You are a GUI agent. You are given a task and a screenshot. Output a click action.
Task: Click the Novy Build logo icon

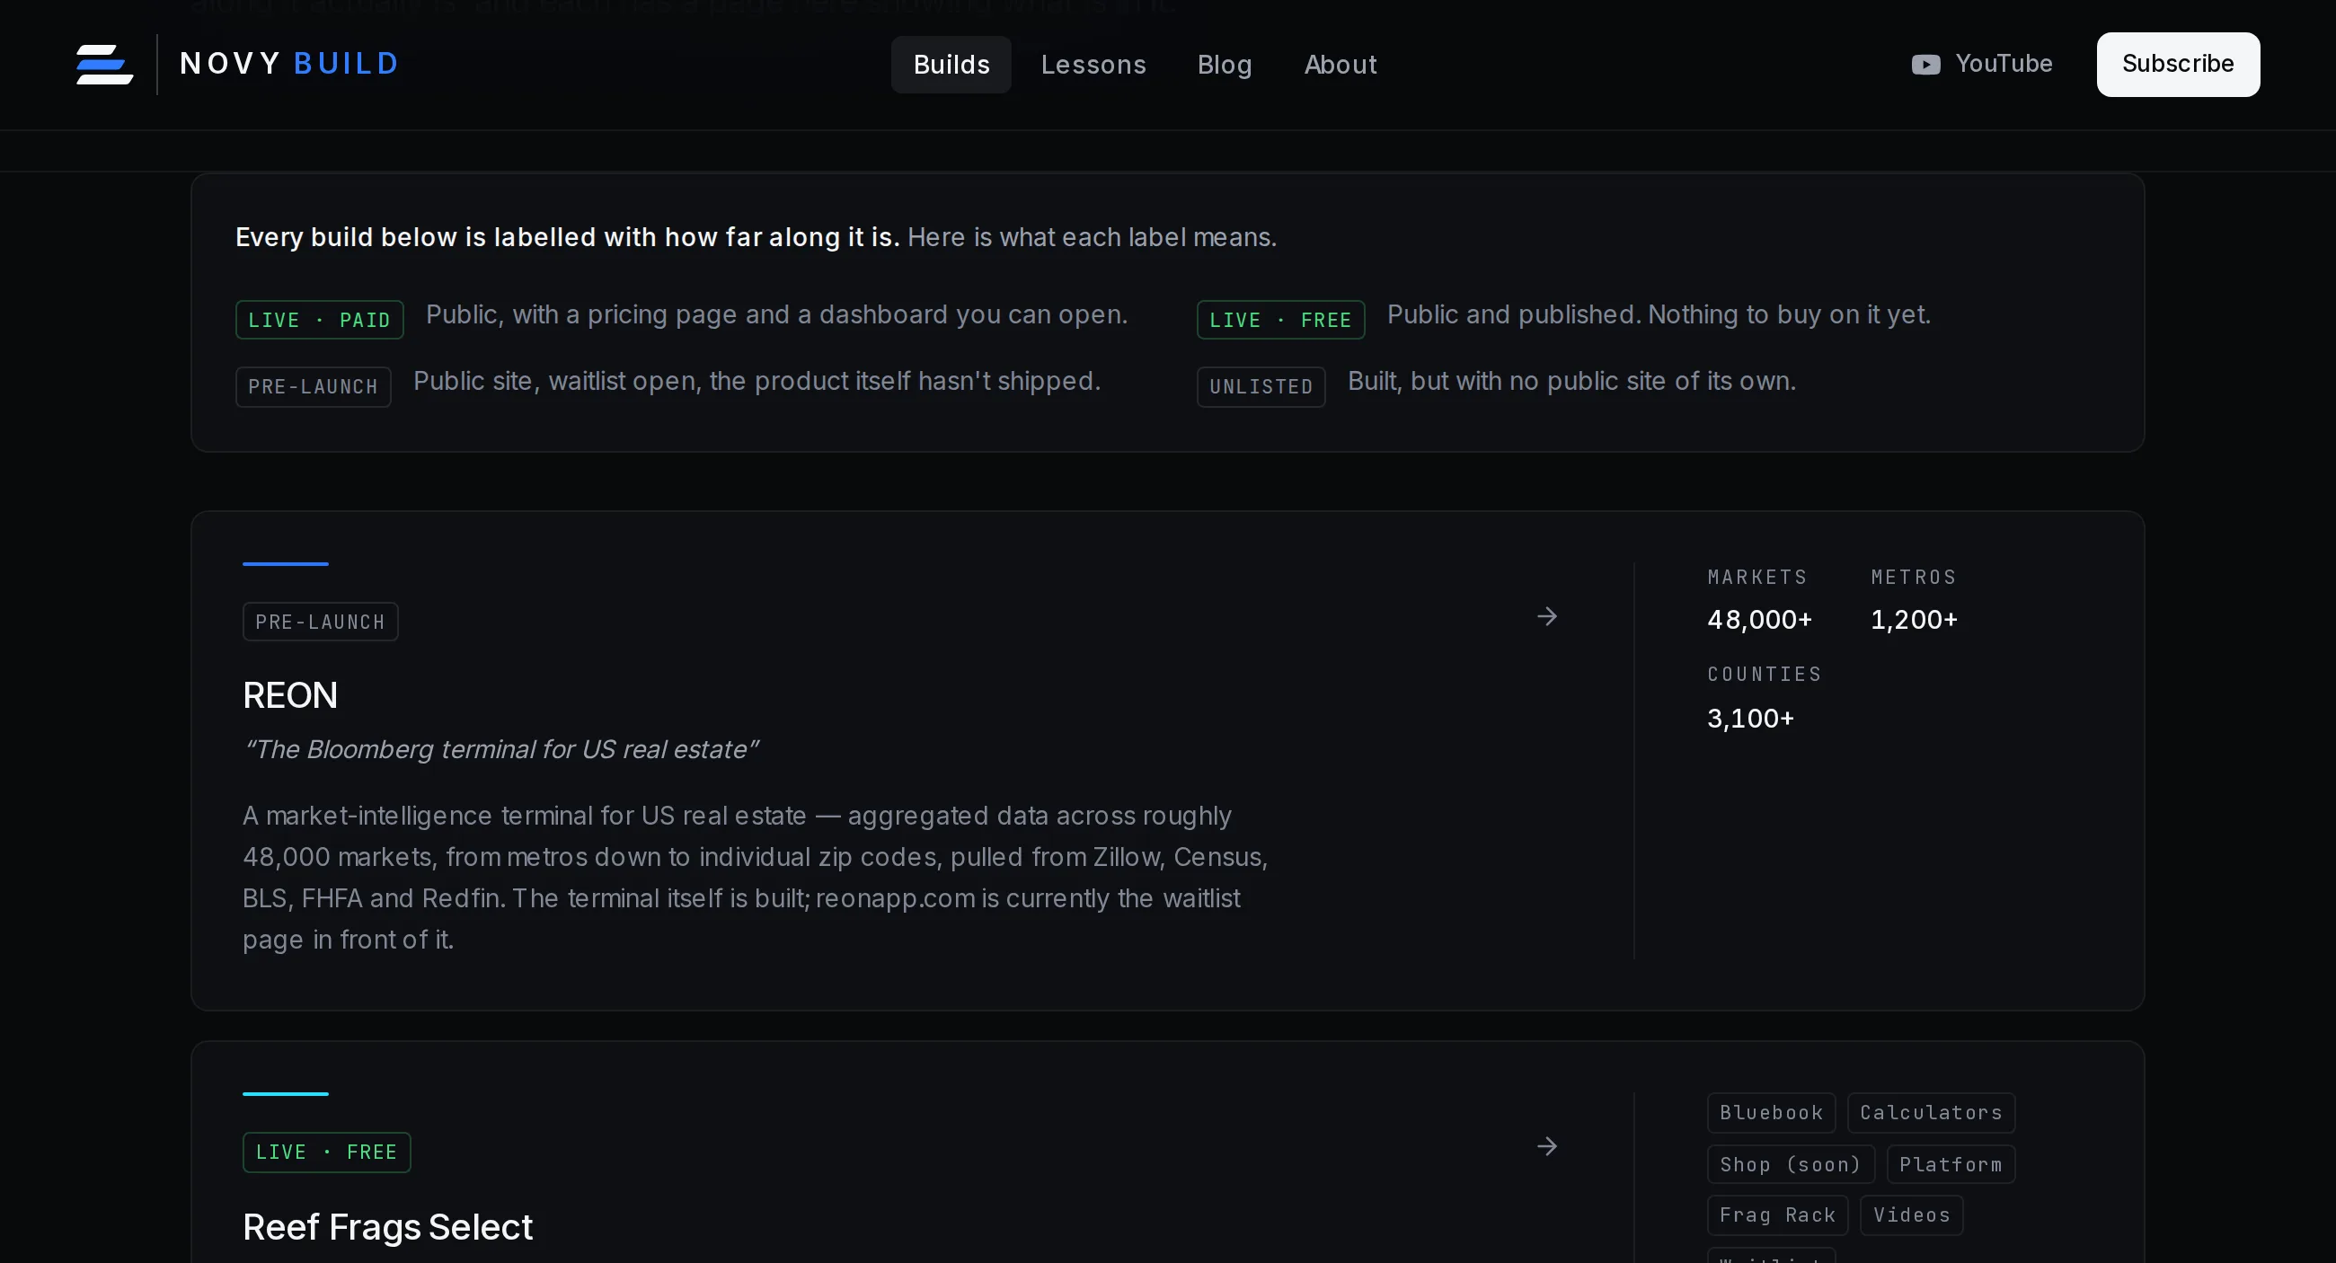click(104, 65)
